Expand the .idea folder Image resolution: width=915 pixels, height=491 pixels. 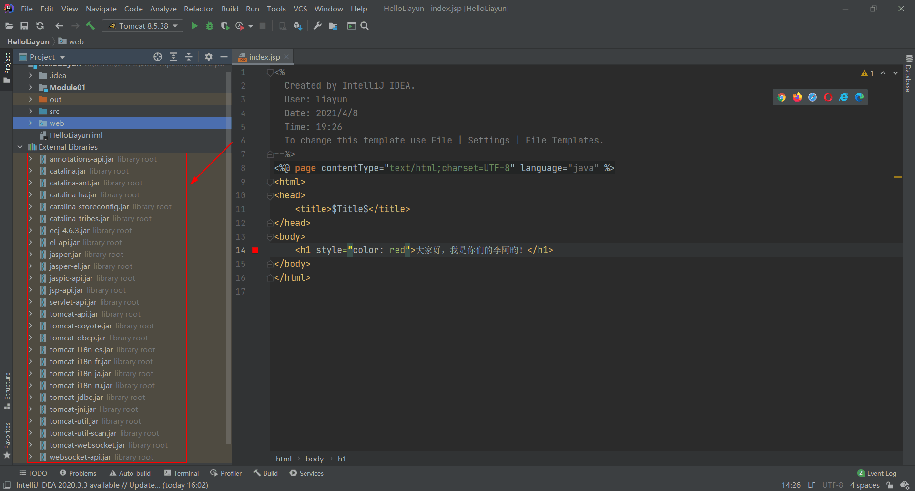click(x=30, y=75)
